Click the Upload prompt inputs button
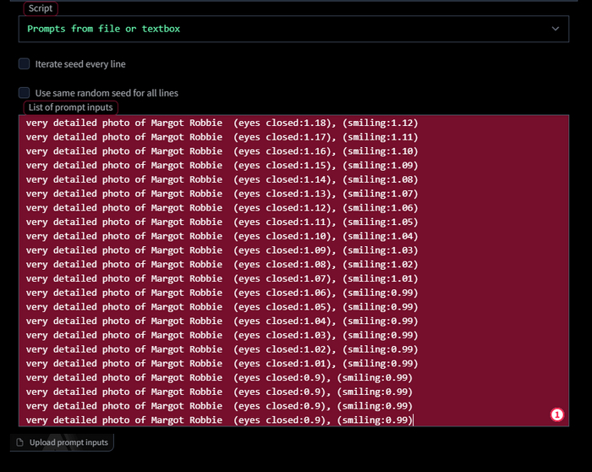 63,442
